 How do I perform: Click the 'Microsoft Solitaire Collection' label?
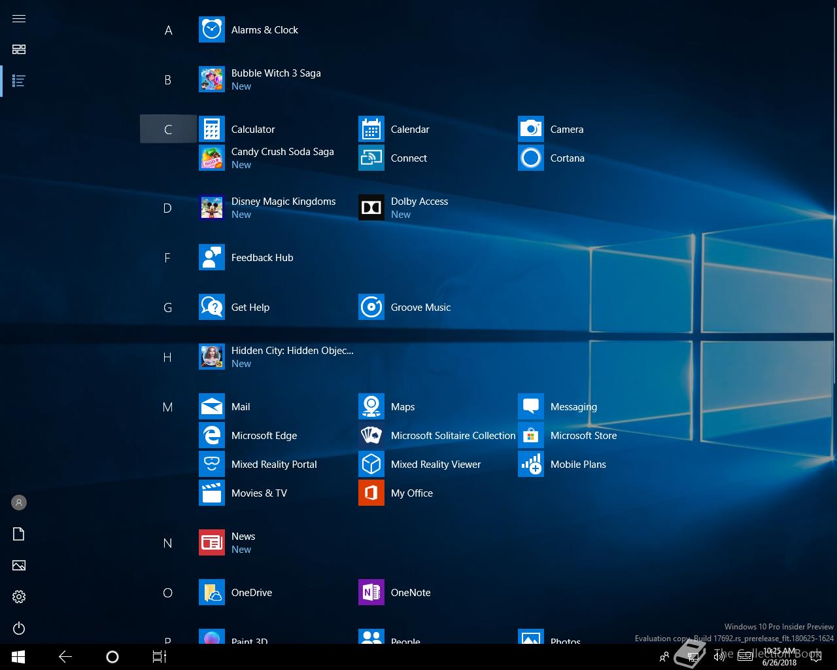[453, 436]
